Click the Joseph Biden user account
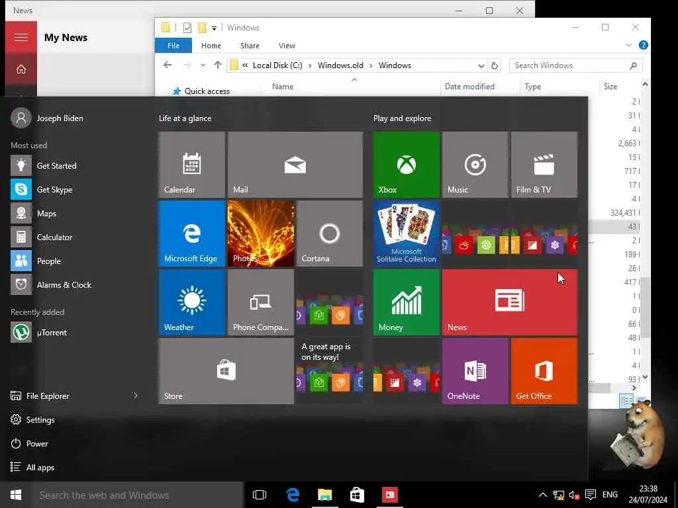 click(48, 118)
